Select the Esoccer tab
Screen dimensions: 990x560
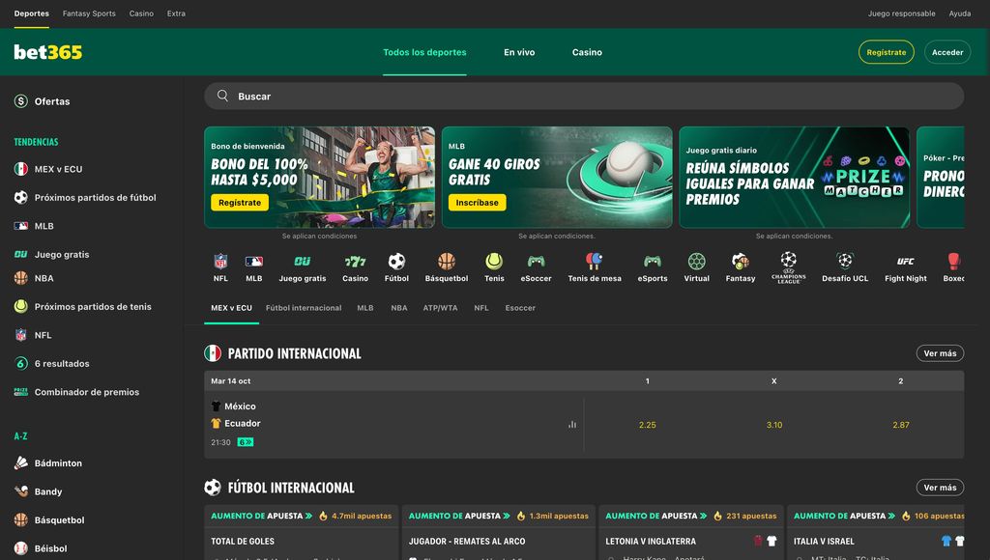pos(520,308)
